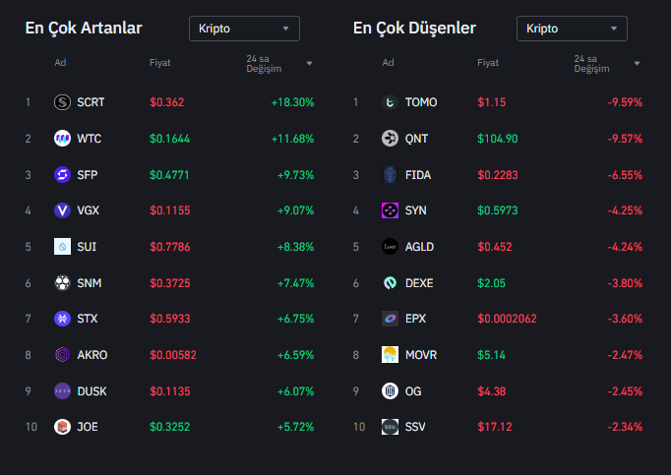Click the Ad column header in losers table
The height and width of the screenshot is (475, 671).
[x=388, y=63]
